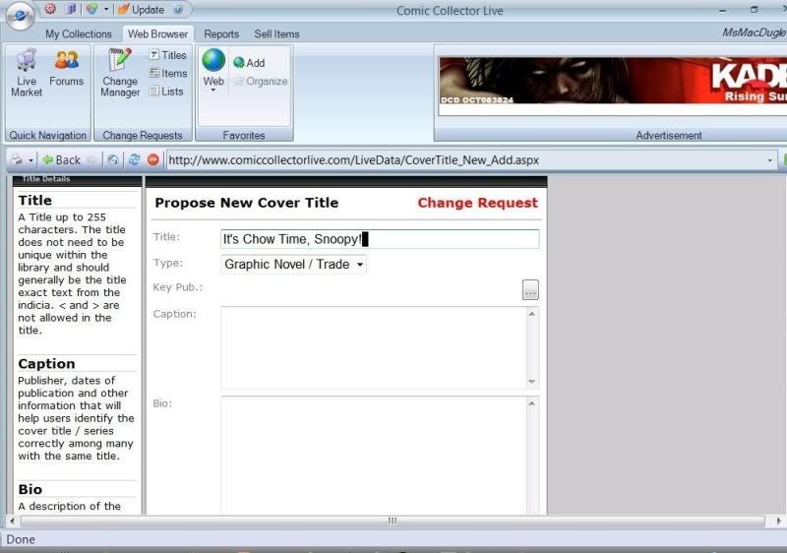787x553 pixels.
Task: Click the colored spheres theme icon
Action: [x=91, y=9]
